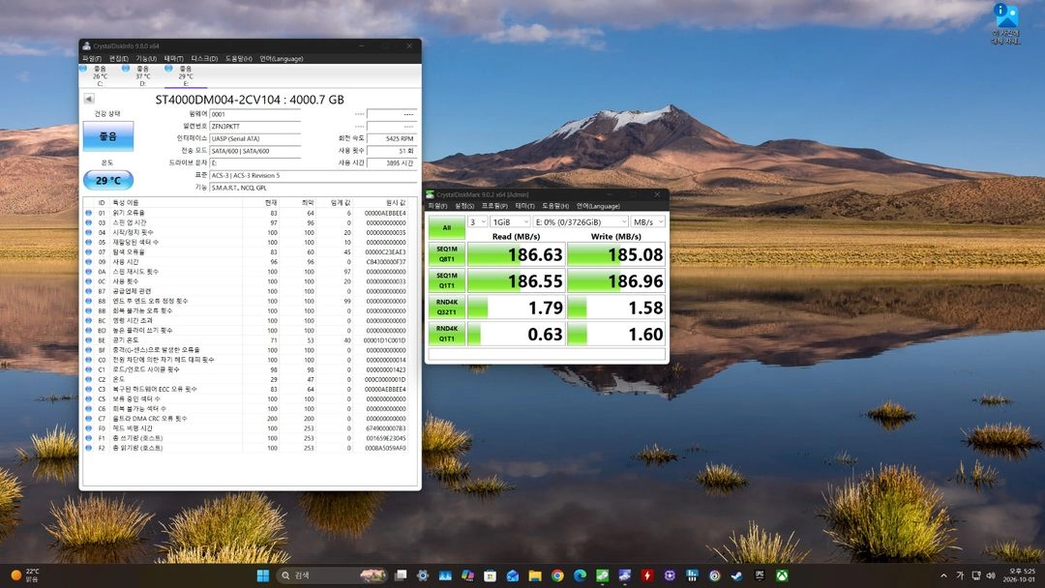
Task: Launch Google Chrome from the taskbar
Action: click(x=557, y=575)
